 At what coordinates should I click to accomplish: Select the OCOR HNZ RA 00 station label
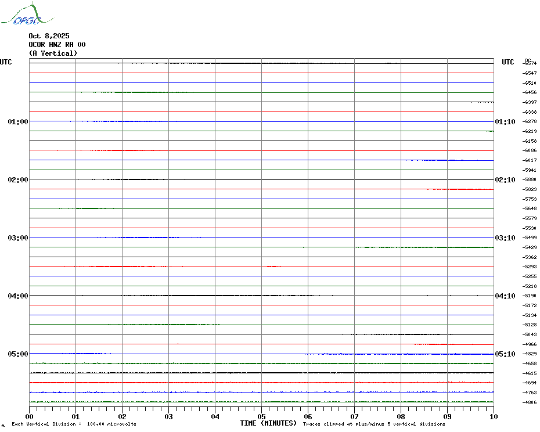[x=57, y=45]
